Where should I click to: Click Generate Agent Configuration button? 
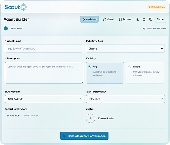(x=84, y=136)
